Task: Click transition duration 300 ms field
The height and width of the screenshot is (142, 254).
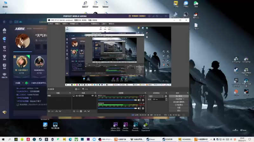Action: coord(158,99)
